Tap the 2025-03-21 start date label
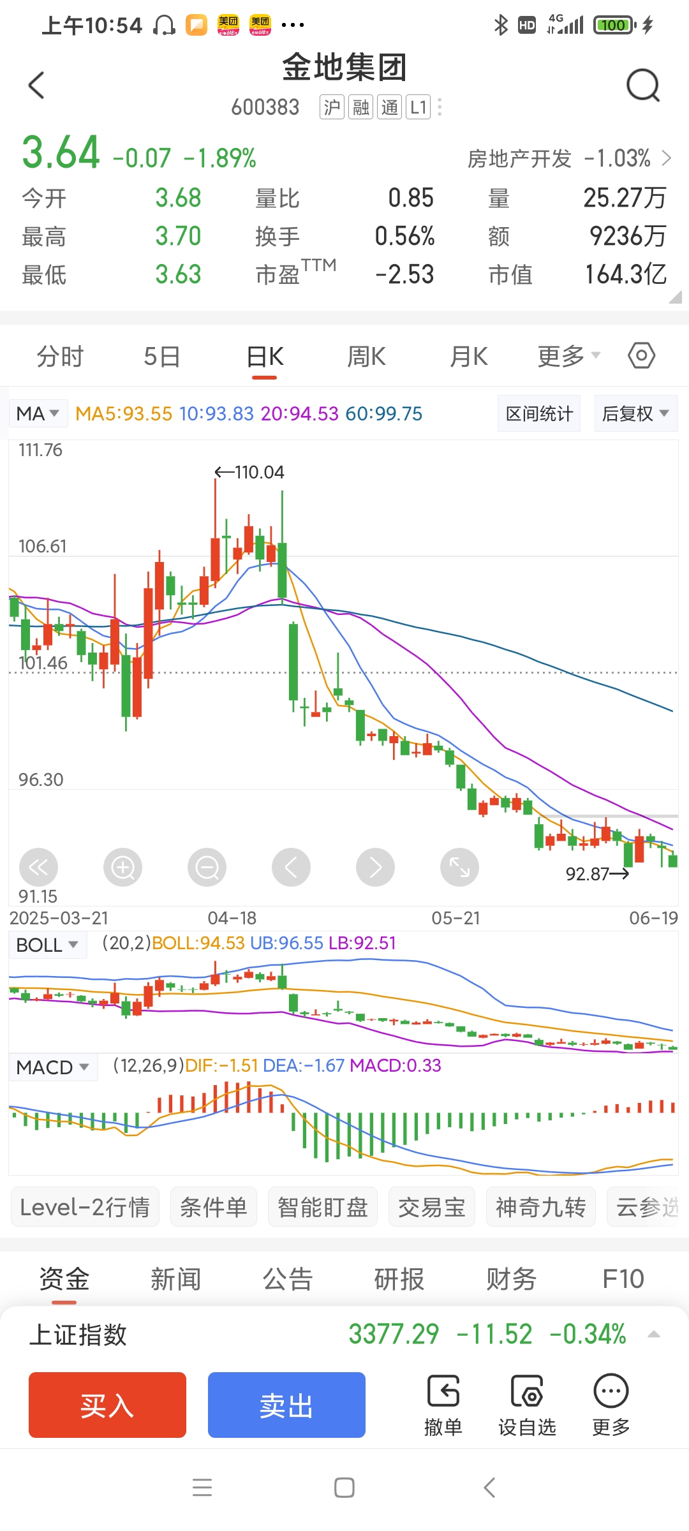Image resolution: width=689 pixels, height=1531 pixels. (x=59, y=918)
